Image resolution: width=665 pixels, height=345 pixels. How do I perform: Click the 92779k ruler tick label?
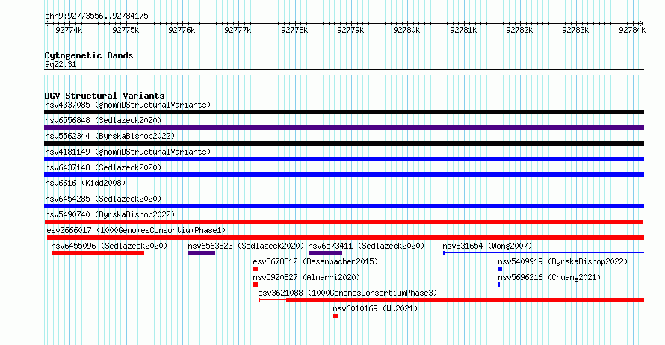(350, 30)
